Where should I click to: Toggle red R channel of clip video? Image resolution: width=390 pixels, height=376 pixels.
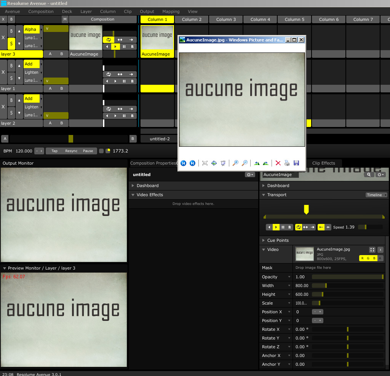(362, 258)
